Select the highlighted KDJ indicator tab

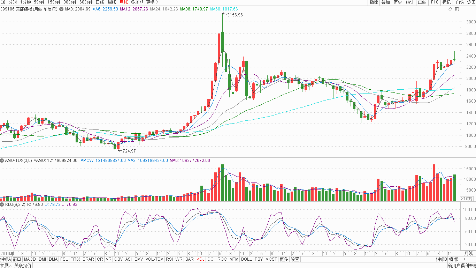(201, 259)
